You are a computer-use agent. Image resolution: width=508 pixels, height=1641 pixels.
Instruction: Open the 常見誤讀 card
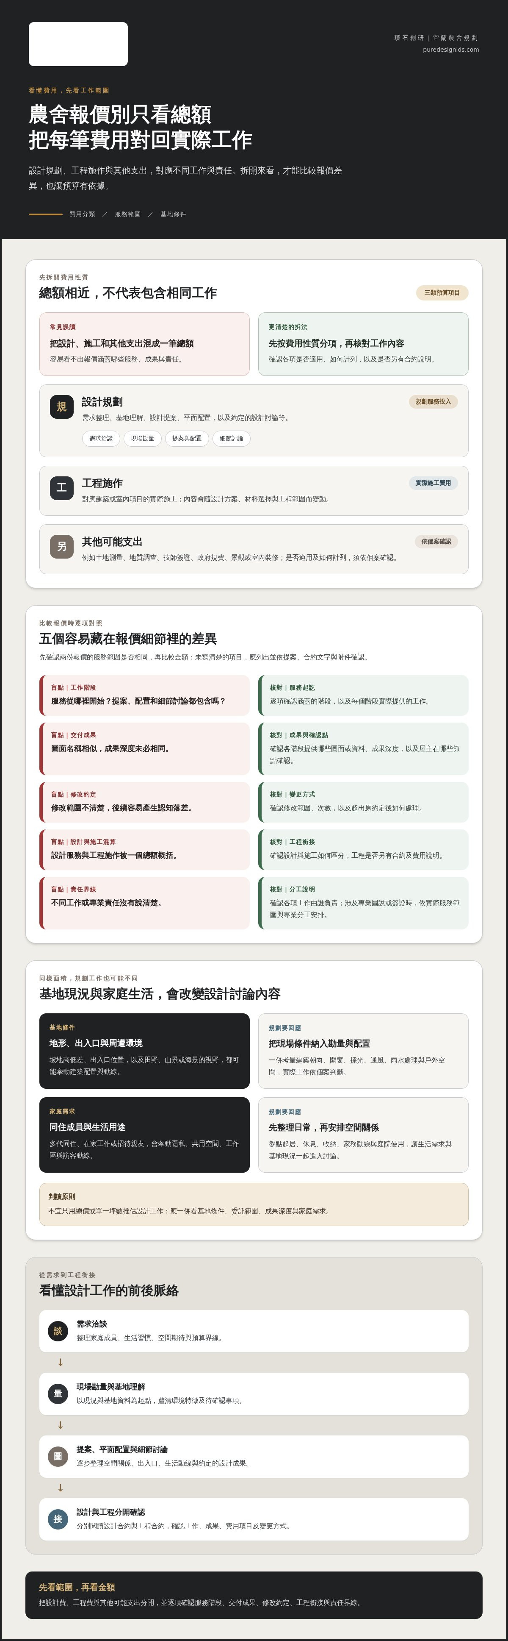(x=144, y=344)
